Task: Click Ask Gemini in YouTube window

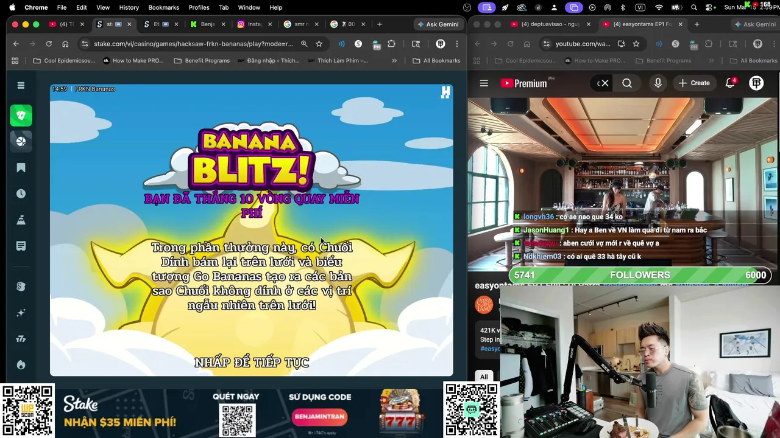Action: point(754,24)
